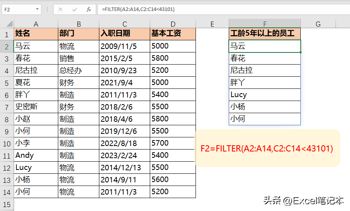This screenshot has height=211, width=350.
Task: Select result cell 小何 in column F
Action: click(x=265, y=119)
